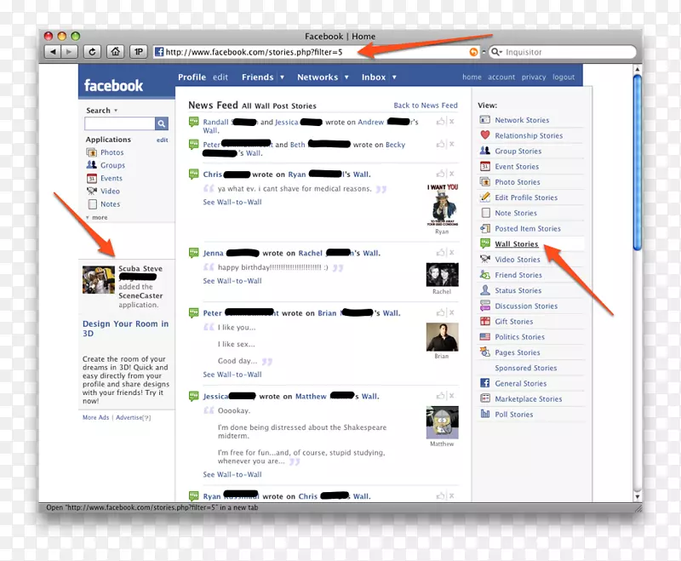Open Ryan's Uncle Sam profile thumbnail
This screenshot has width=681, height=561.
[442, 205]
